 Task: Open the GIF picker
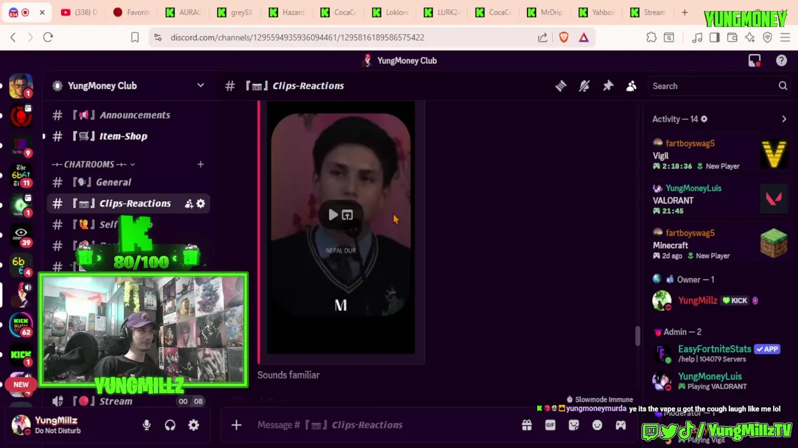tap(550, 425)
